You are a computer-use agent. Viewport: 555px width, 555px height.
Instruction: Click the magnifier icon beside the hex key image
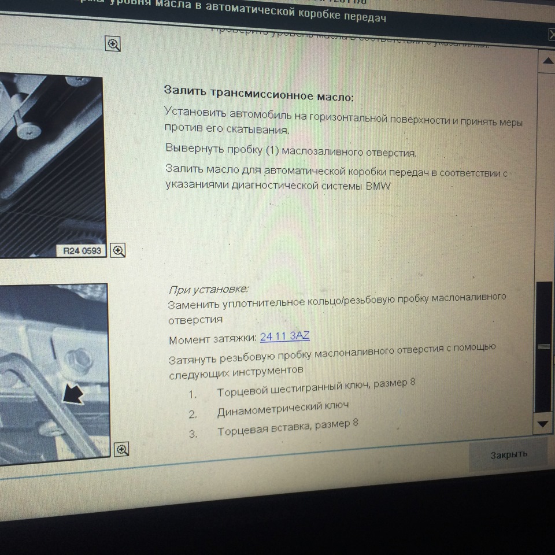[122, 450]
